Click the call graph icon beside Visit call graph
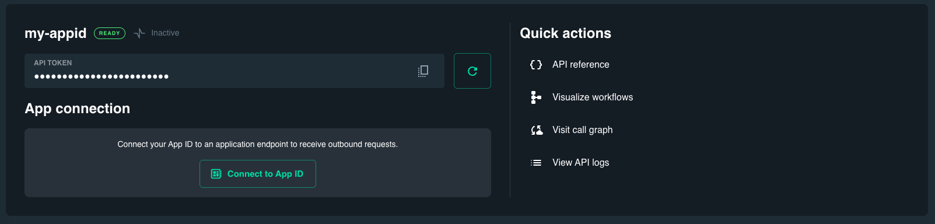The image size is (935, 224). pos(537,130)
